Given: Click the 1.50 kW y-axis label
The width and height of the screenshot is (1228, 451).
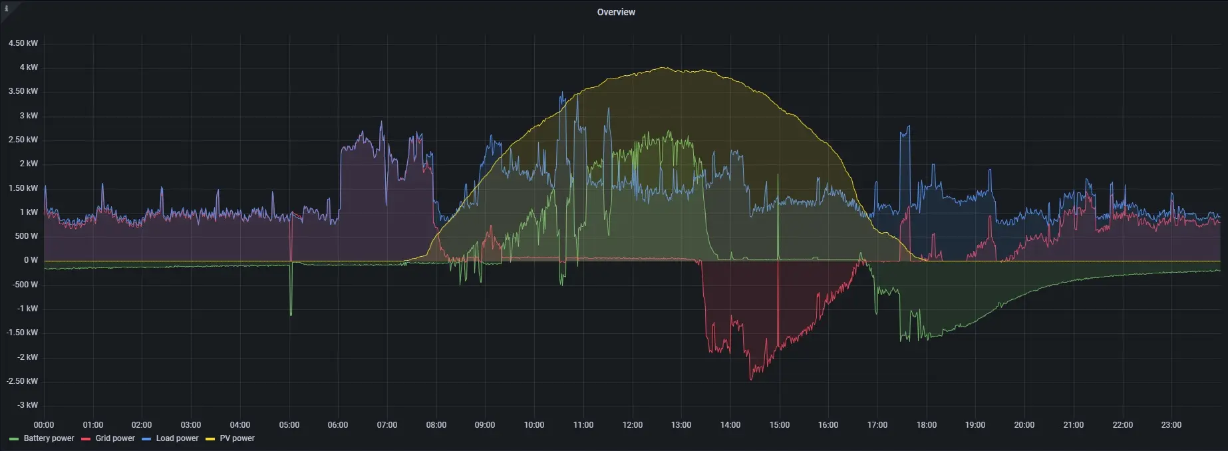Looking at the screenshot, I should pos(23,188).
